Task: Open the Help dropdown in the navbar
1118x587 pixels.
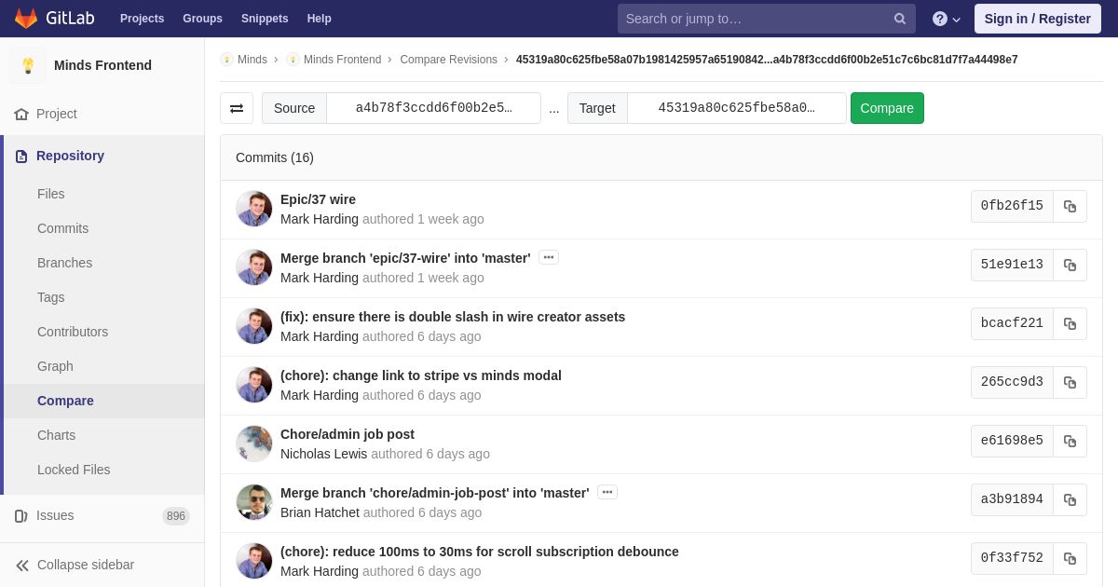Action: point(947,19)
